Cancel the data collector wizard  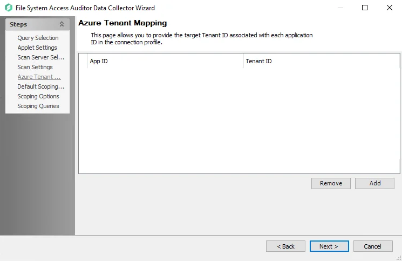tap(373, 246)
